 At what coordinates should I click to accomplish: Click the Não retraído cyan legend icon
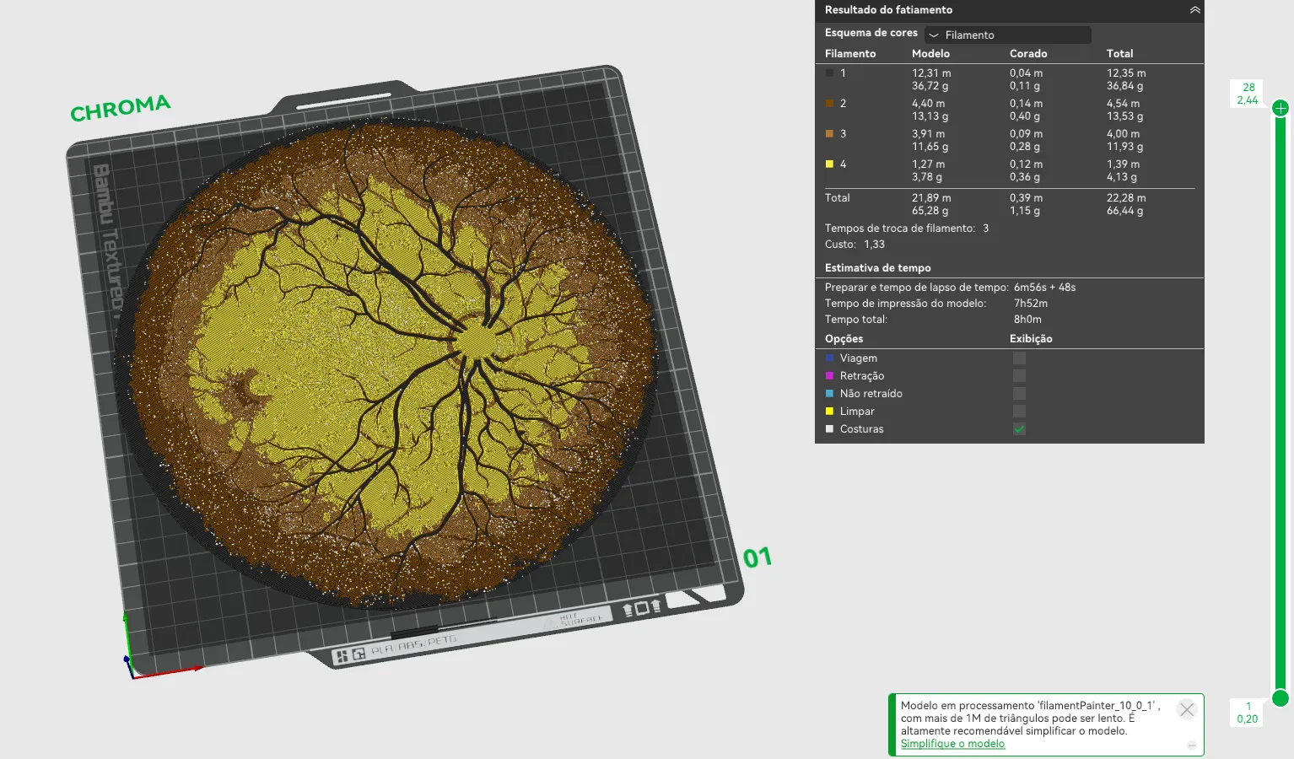[x=829, y=394]
